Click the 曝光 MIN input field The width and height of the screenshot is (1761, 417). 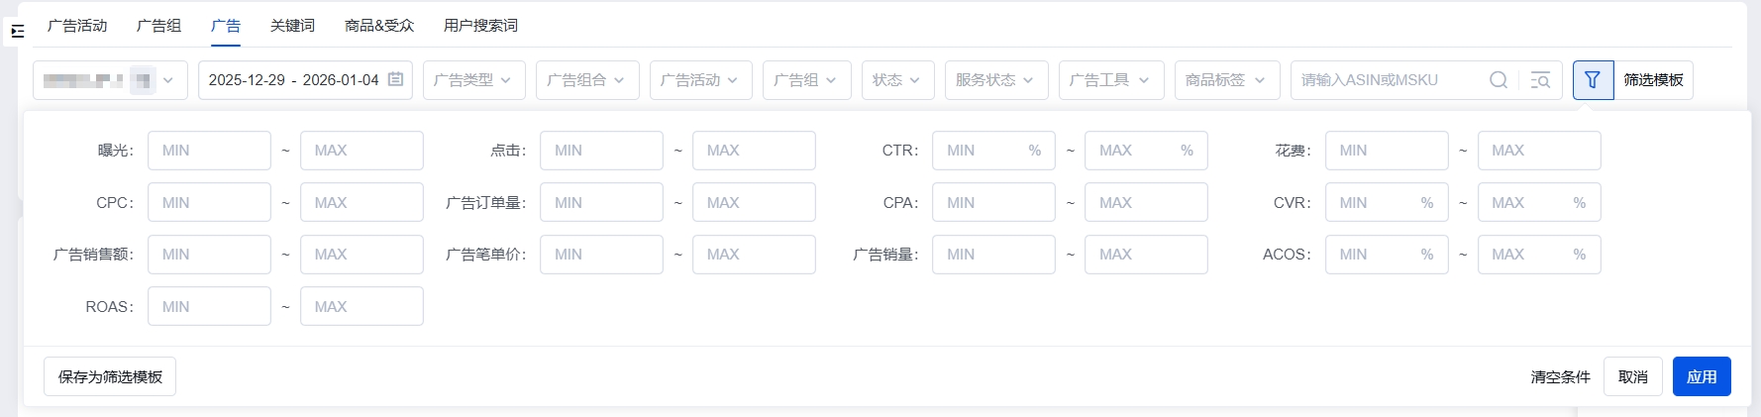click(209, 151)
